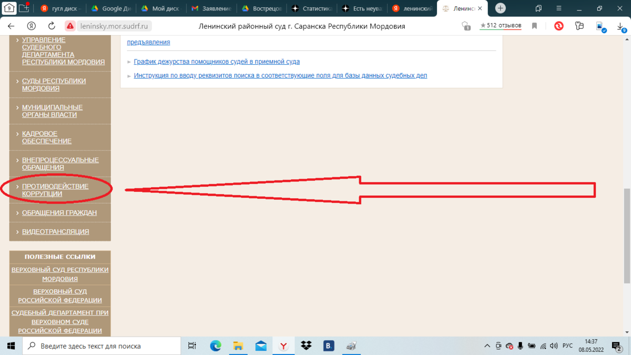Open the volume tray icon
The image size is (631, 355).
553,346
